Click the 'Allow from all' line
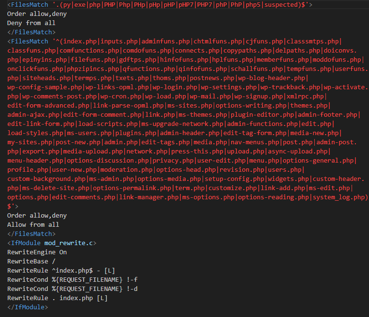 pyautogui.click(x=33, y=225)
